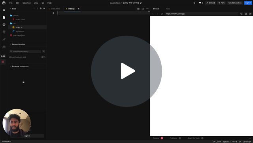Focus the Add Dependency search field
The height and width of the screenshot is (143, 253).
click(25, 51)
